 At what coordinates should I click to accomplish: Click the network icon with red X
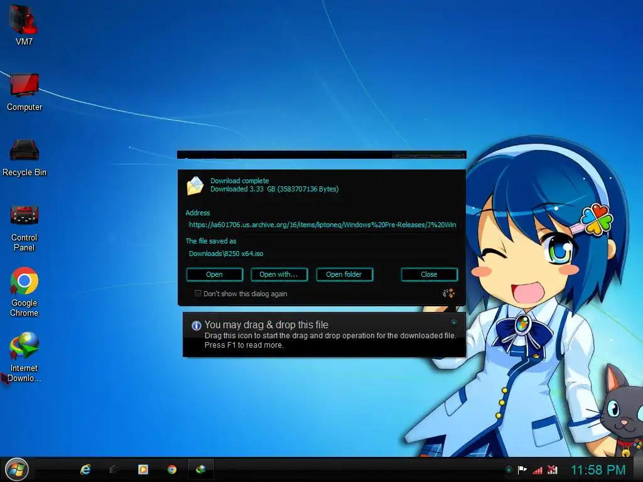pos(553,469)
